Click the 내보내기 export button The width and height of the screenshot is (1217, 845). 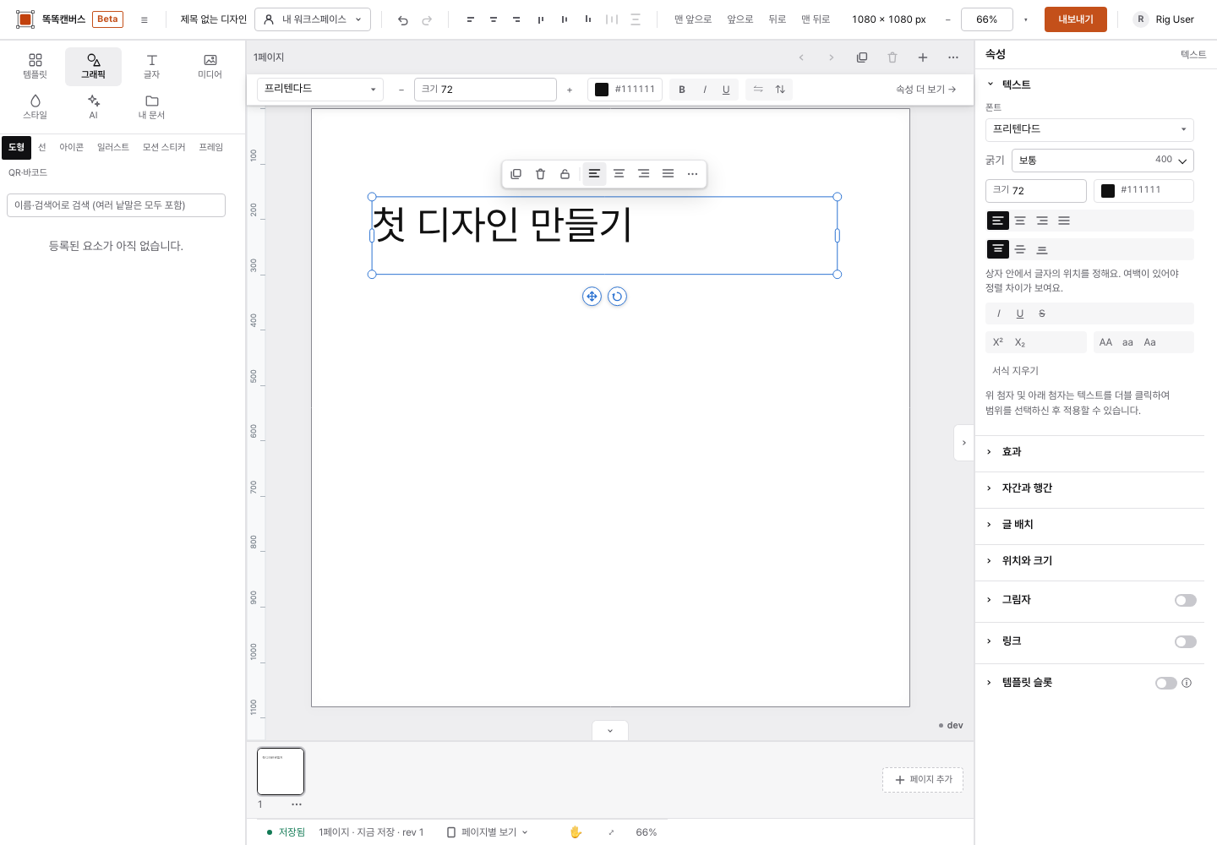1076,19
